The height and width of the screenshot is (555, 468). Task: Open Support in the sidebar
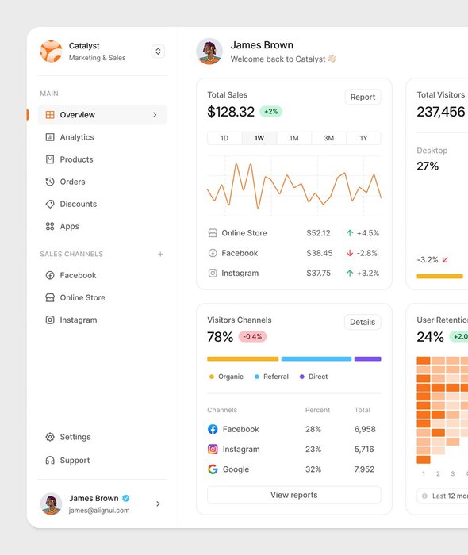point(102,460)
